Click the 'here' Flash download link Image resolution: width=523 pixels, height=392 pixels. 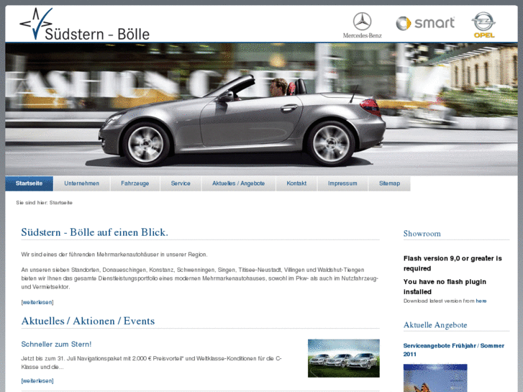[x=481, y=301]
